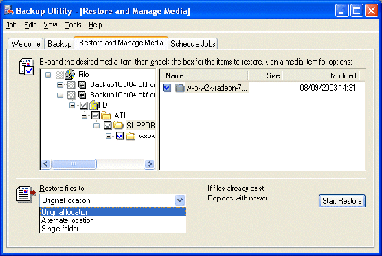This screenshot has width=382, height=256.
Task: Choose Single folder from the dropdown list
Action: tap(113, 229)
